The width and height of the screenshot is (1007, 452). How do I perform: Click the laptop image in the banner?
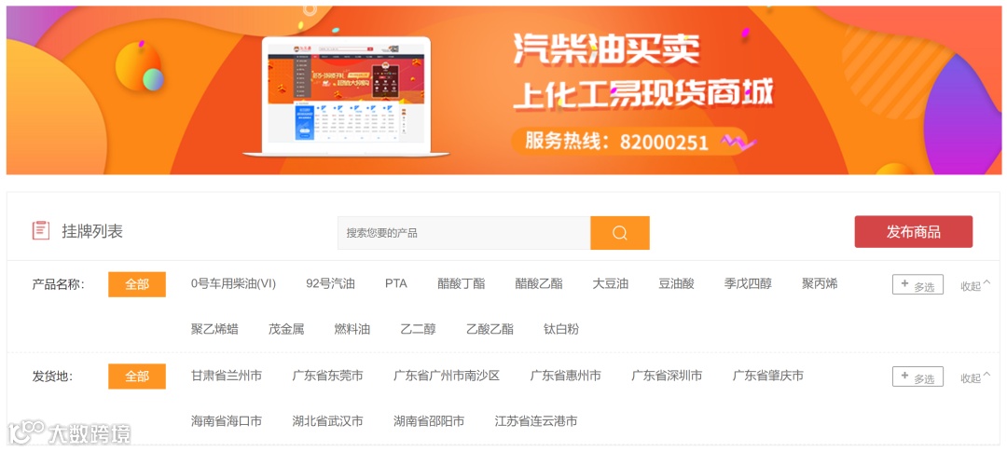346,96
